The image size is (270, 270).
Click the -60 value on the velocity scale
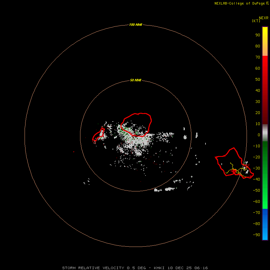pos(256,202)
